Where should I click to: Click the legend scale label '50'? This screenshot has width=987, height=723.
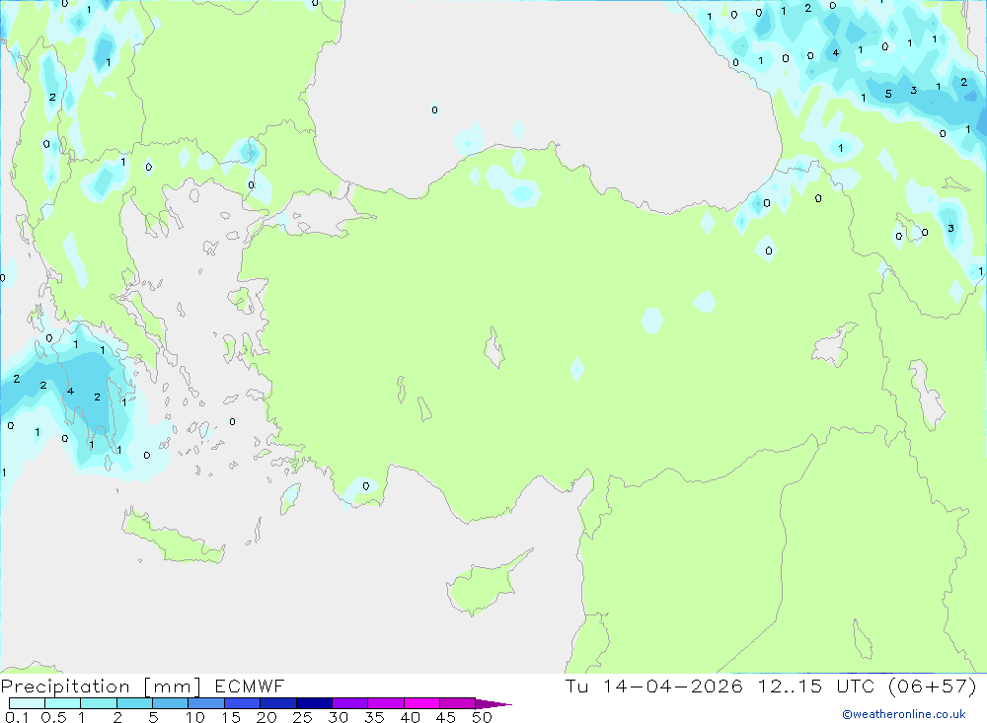(483, 717)
